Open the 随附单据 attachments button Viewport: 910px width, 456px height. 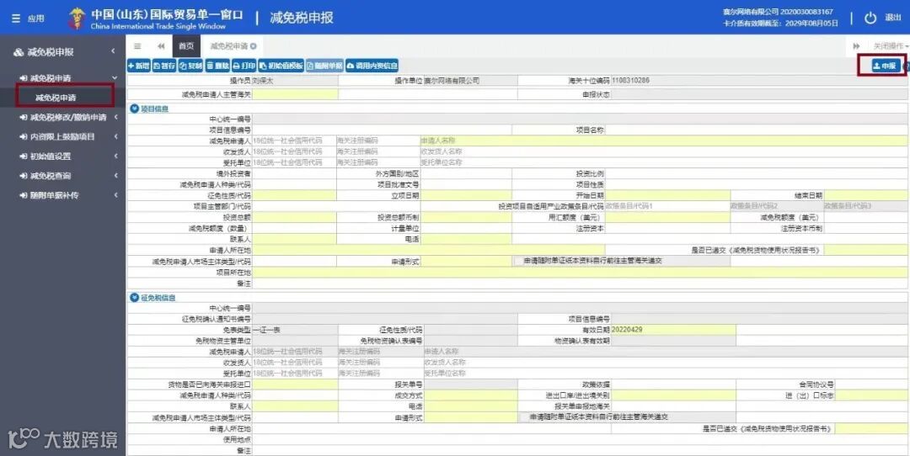click(324, 66)
